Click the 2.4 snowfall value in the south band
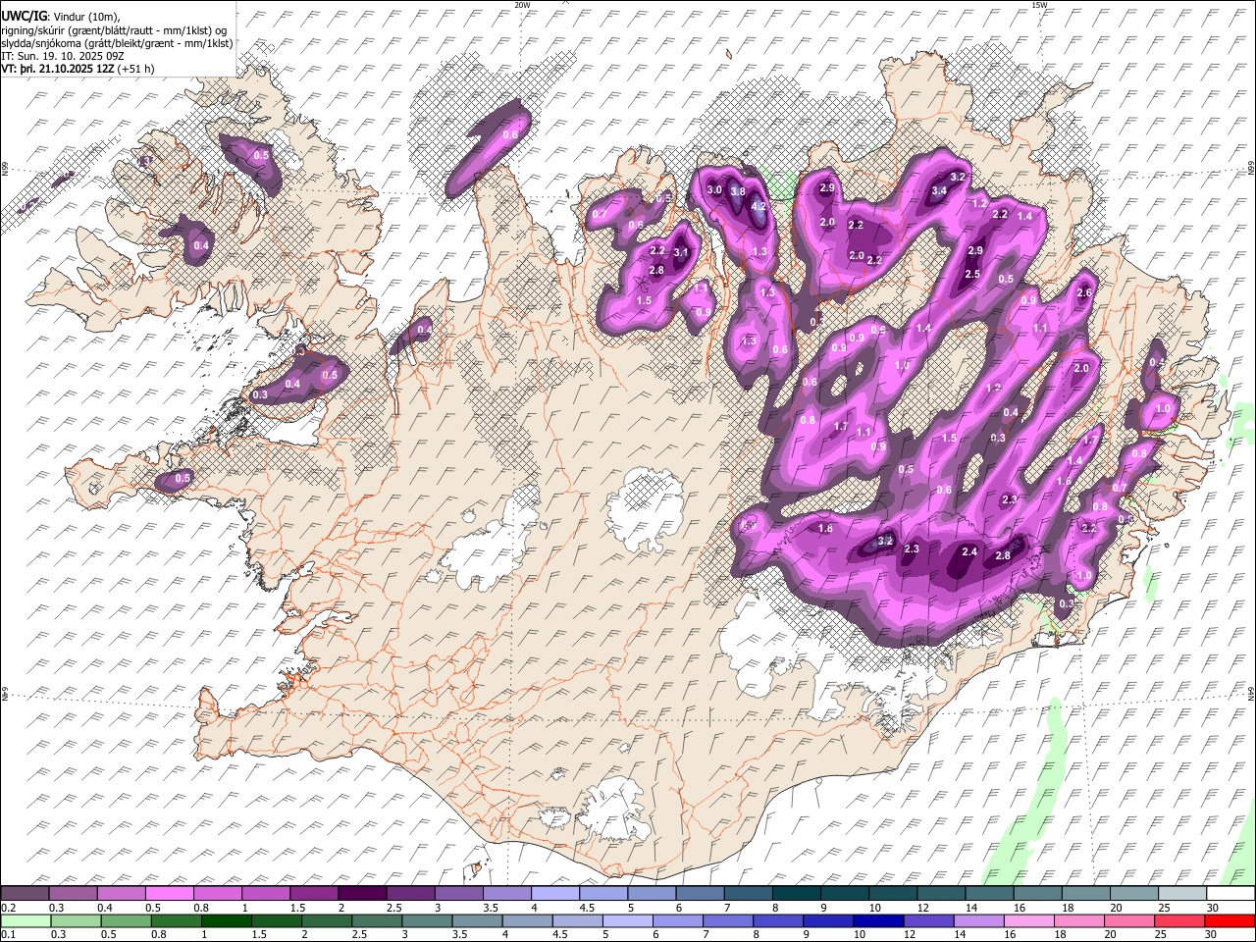The image size is (1256, 942). click(969, 552)
